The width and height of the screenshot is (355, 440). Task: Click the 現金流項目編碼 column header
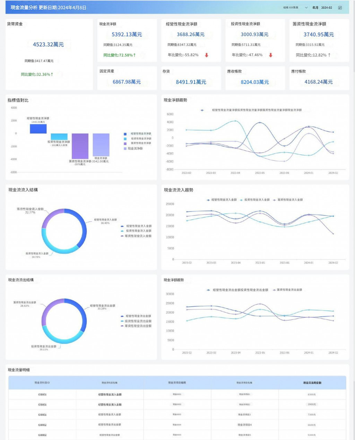click(177, 383)
